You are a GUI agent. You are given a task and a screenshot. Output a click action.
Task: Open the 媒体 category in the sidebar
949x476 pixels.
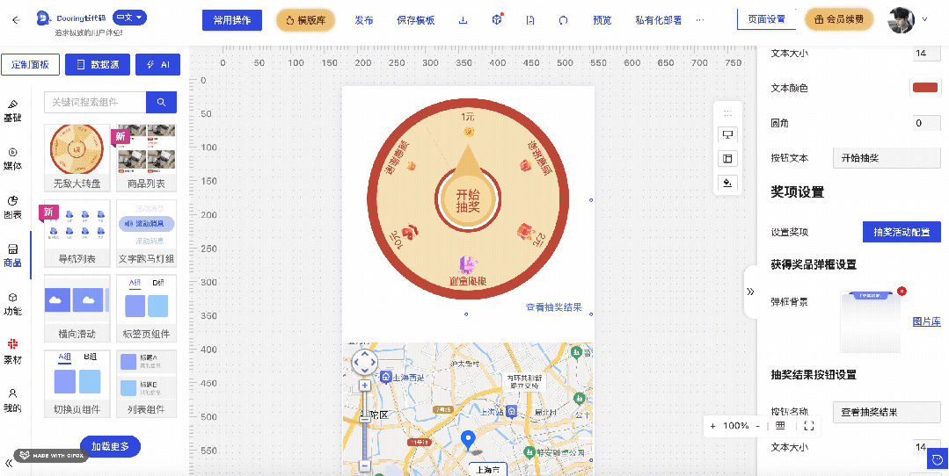(x=12, y=160)
